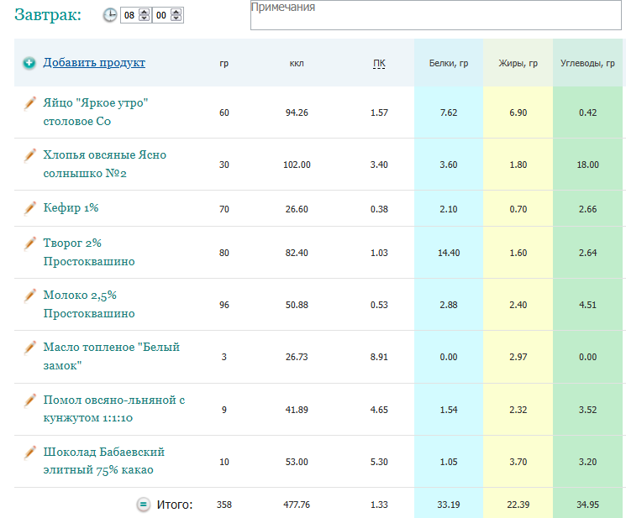
Task: Click the Завтрак meal heading
Action: [x=48, y=15]
